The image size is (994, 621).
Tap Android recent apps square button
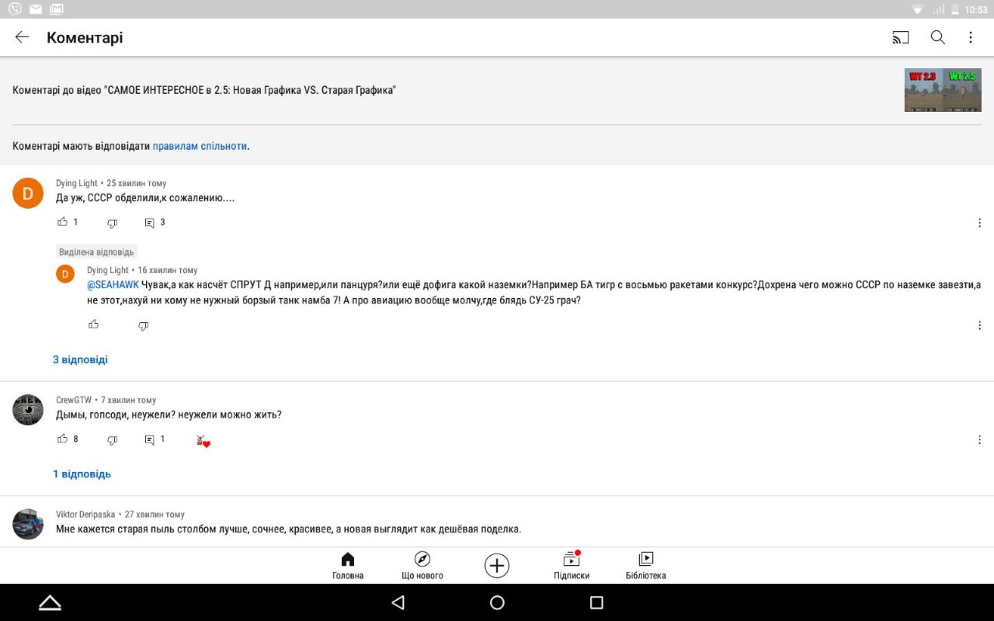596,602
